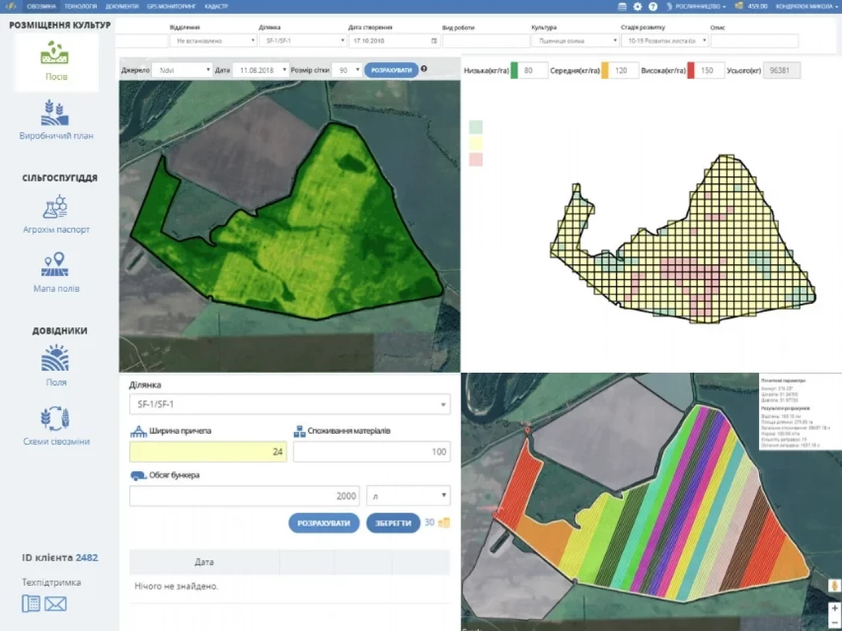The width and height of the screenshot is (842, 631).
Task: Click the settings gear in top bar
Action: pos(637,7)
